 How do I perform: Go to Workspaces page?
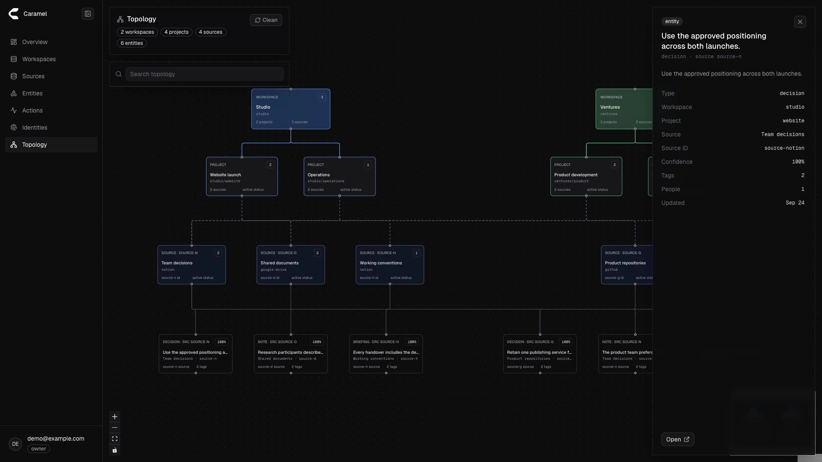point(51,59)
